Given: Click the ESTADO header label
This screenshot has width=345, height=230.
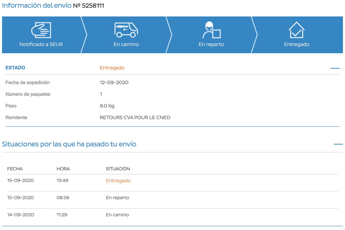Looking at the screenshot, I should click(x=15, y=68).
